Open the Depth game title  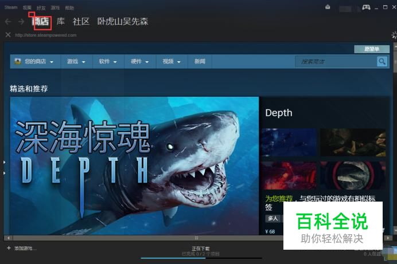tap(279, 113)
